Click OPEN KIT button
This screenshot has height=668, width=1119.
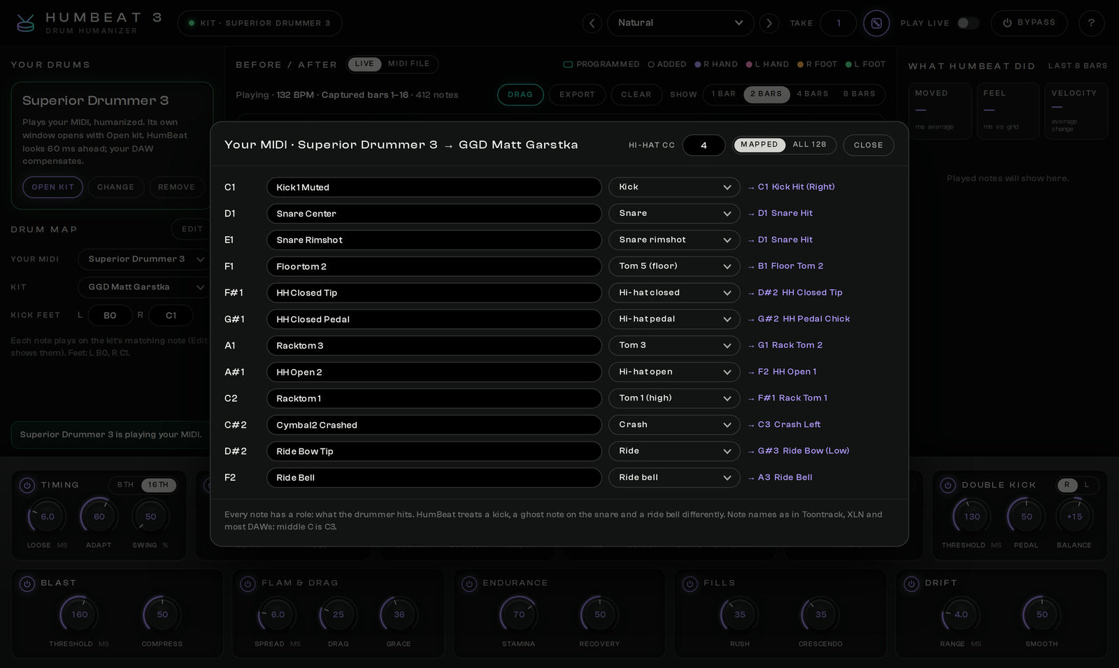52,187
